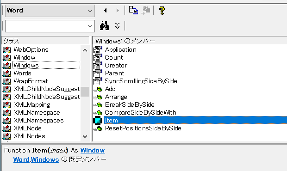
Task: Click the Copy to Clipboard icon
Action: (133, 10)
